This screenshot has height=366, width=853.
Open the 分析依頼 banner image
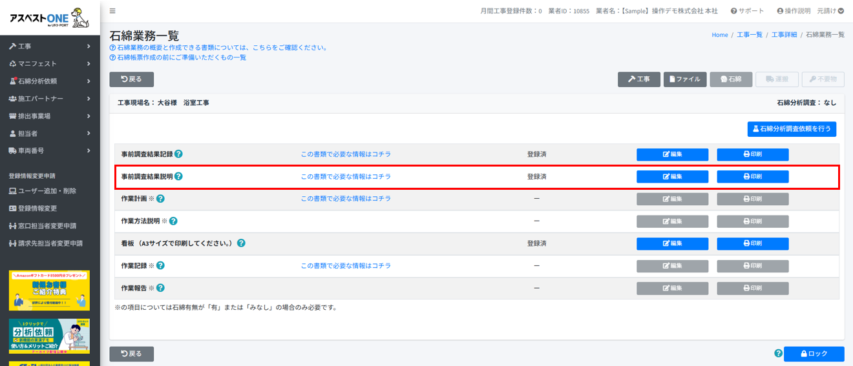[49, 336]
